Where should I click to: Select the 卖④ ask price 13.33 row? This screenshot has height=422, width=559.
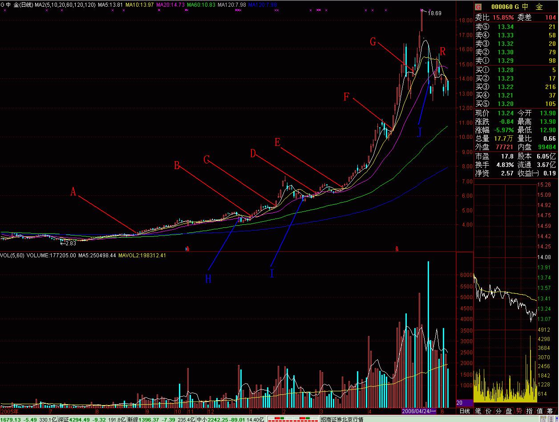pyautogui.click(x=516, y=35)
